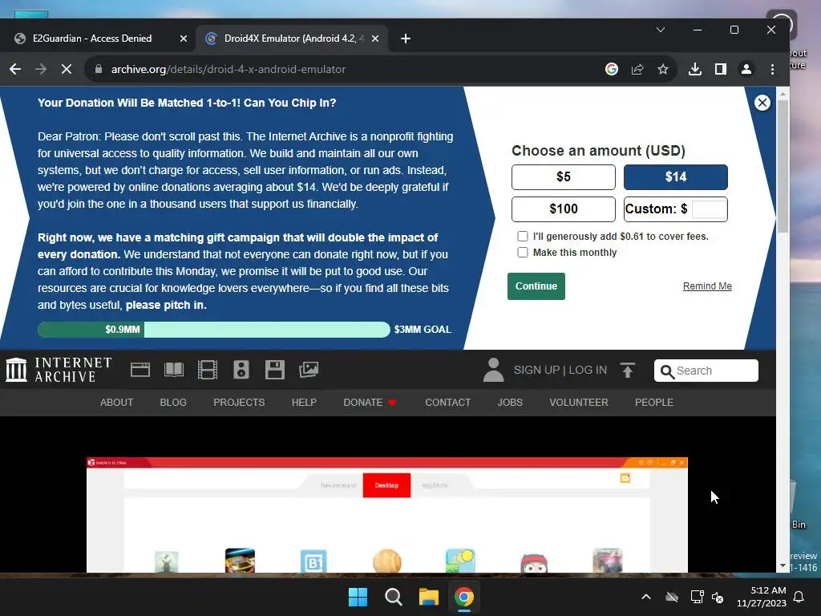Image resolution: width=821 pixels, height=616 pixels.
Task: Open the notification bell in the taskbar
Action: (799, 597)
